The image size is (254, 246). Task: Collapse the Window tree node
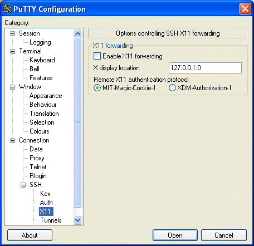12,87
